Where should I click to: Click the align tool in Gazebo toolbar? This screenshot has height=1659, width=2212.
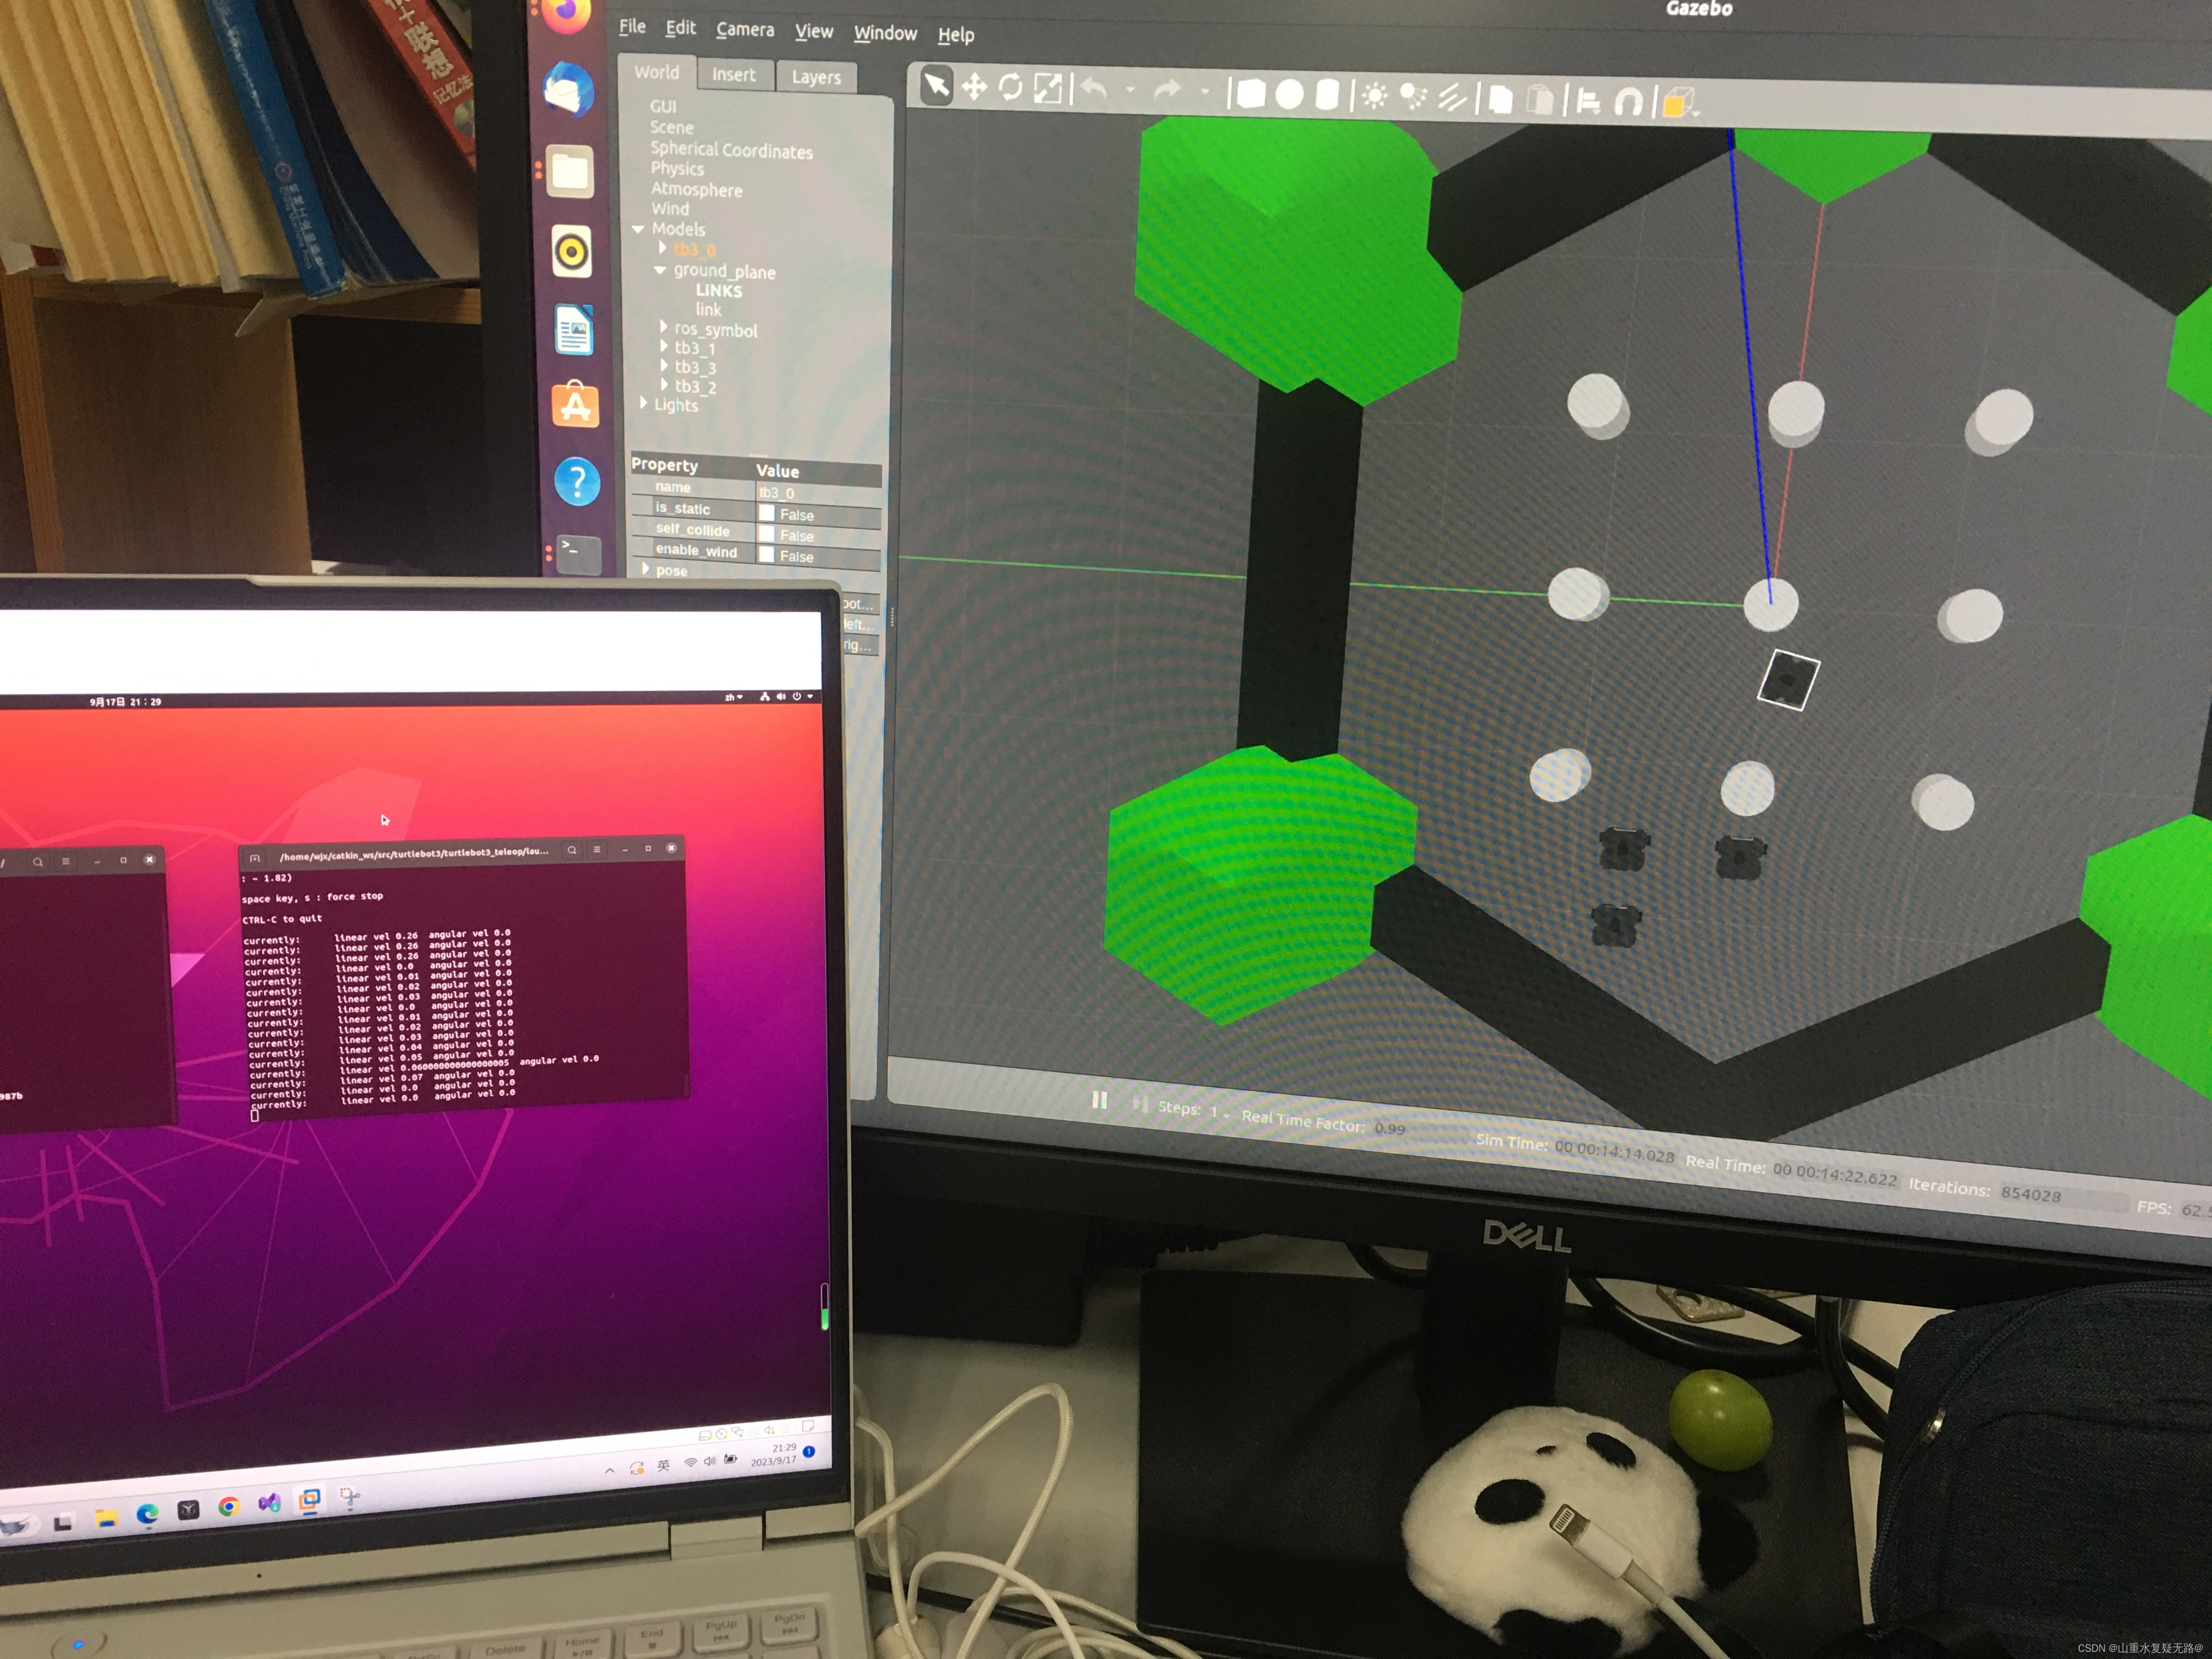click(1588, 100)
